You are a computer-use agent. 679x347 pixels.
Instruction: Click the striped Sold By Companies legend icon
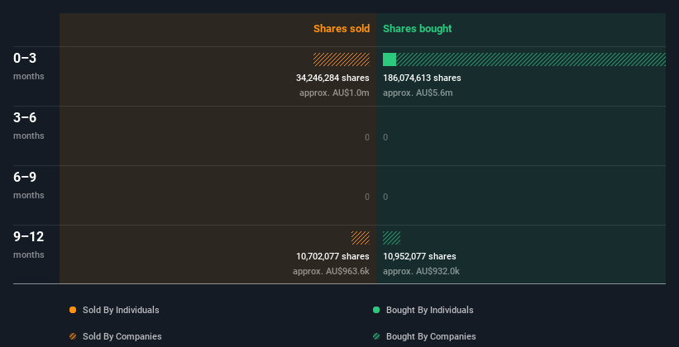coord(73,336)
